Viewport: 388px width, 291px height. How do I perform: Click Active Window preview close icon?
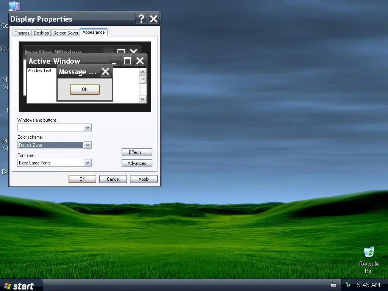140,61
